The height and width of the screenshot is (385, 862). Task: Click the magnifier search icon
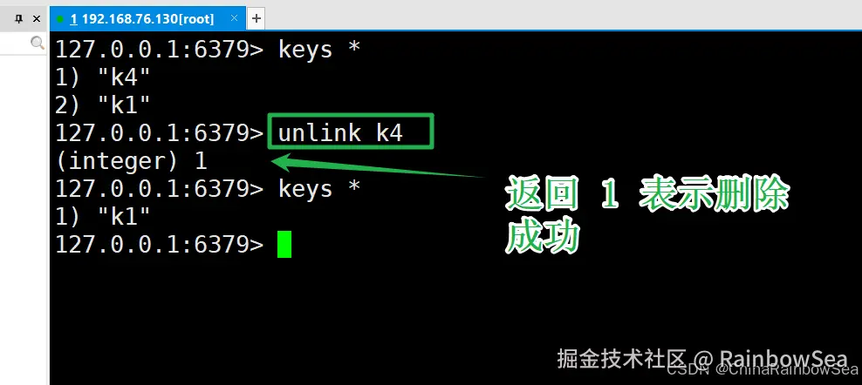point(38,43)
